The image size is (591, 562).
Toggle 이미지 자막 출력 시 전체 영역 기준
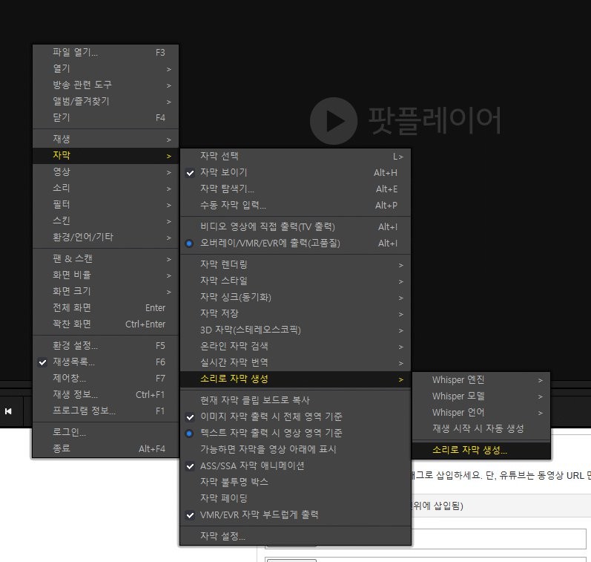pyautogui.click(x=295, y=416)
